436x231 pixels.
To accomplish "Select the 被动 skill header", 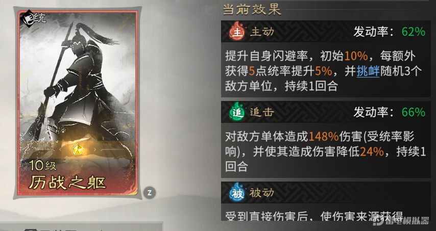I will (x=326, y=192).
